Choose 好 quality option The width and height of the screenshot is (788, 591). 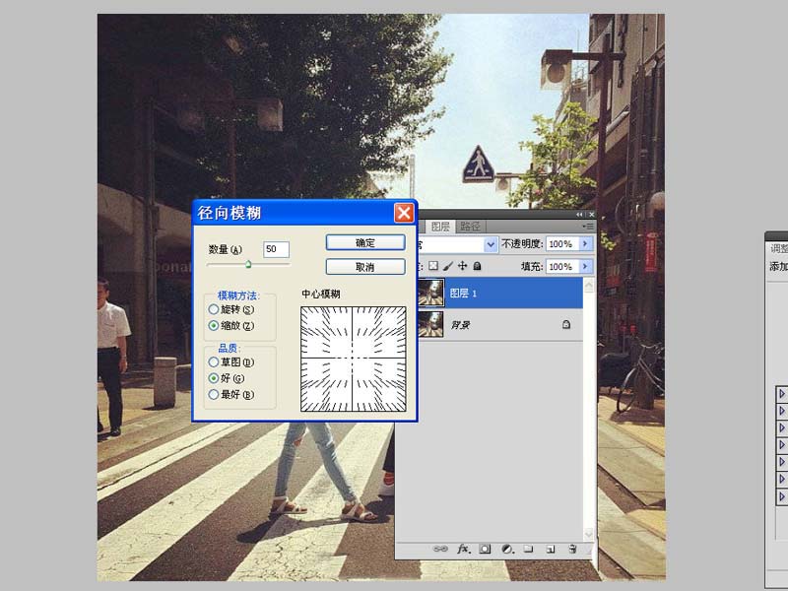click(x=227, y=378)
